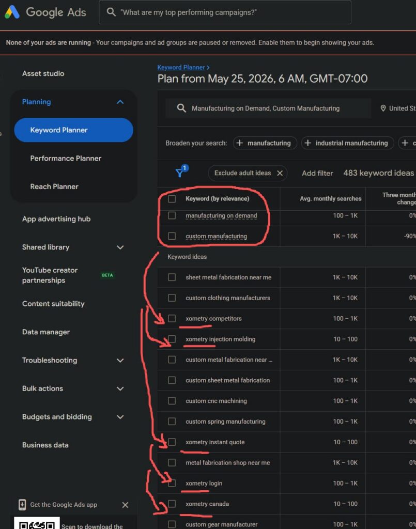The width and height of the screenshot is (416, 529).
Task: Click custom metal fabrication near keyword
Action: tap(229, 360)
